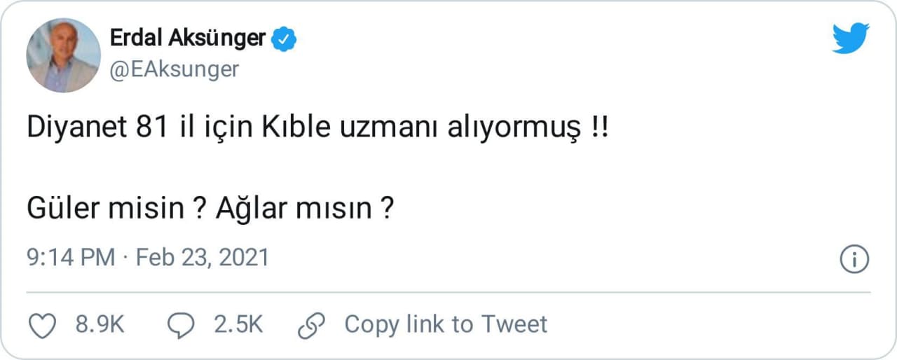The width and height of the screenshot is (897, 360).
Task: Click the blue verified badge
Action: tap(284, 39)
